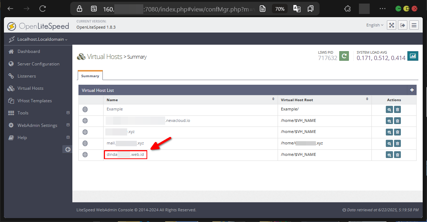View the virtual host ending with .xyz, not the mail host
The height and width of the screenshot is (222, 427).
point(389,132)
